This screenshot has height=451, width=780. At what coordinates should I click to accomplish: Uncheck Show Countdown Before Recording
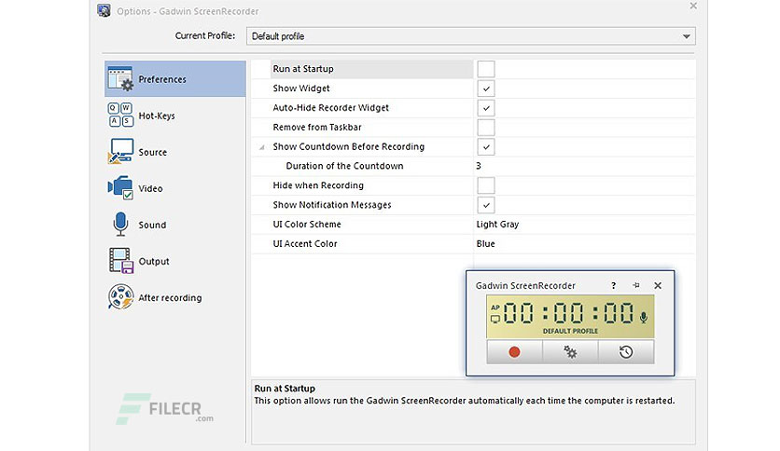pos(486,146)
